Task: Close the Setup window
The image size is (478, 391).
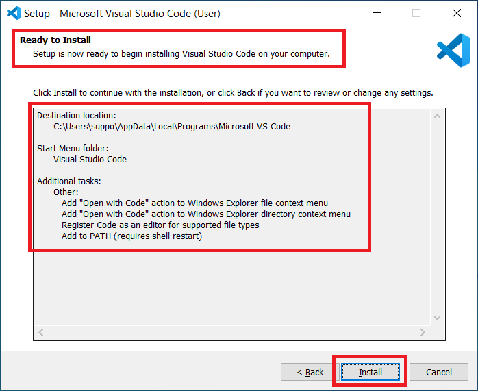Action: [x=457, y=13]
